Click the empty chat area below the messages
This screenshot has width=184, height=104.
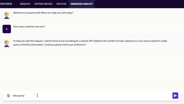pyautogui.click(x=92, y=71)
